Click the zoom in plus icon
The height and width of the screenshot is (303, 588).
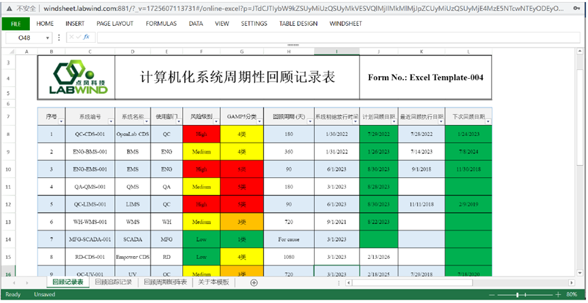click(x=559, y=295)
